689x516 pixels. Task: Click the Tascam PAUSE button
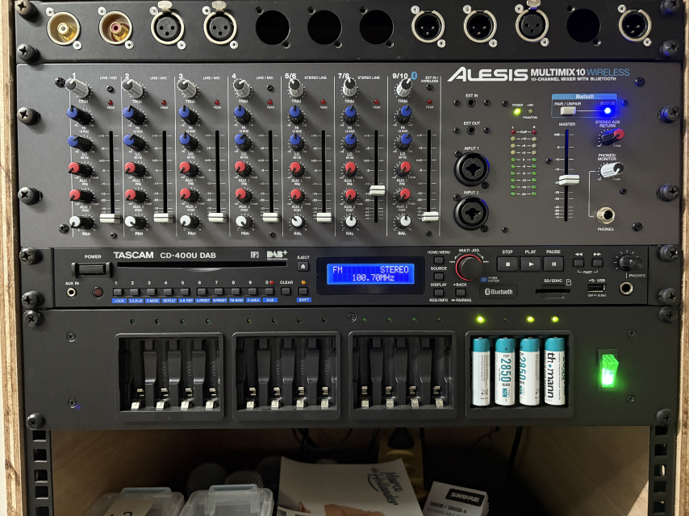tap(553, 264)
